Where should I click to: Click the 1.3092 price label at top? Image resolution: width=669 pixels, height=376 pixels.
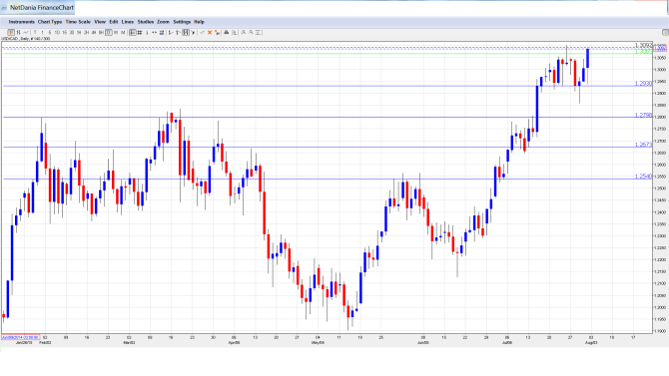(x=643, y=45)
